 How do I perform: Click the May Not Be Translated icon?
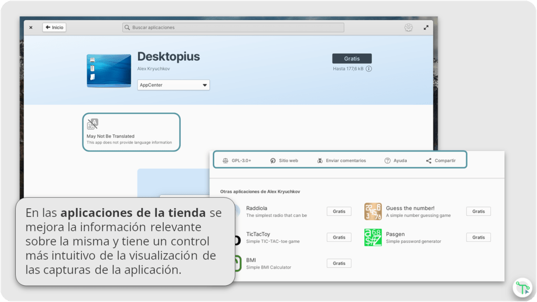[92, 124]
